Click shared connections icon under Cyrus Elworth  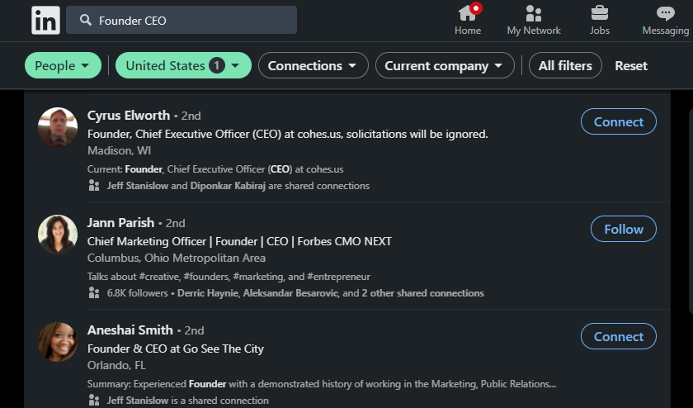click(x=94, y=186)
